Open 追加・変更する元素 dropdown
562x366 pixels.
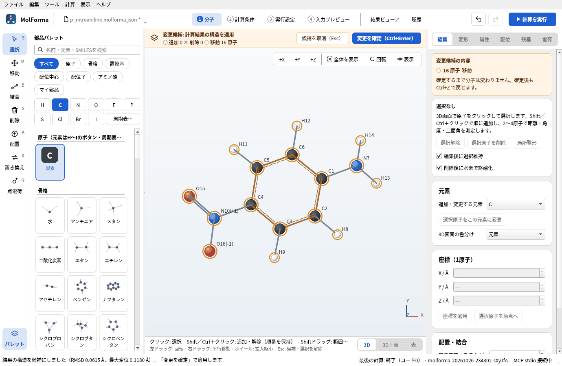[x=516, y=204]
